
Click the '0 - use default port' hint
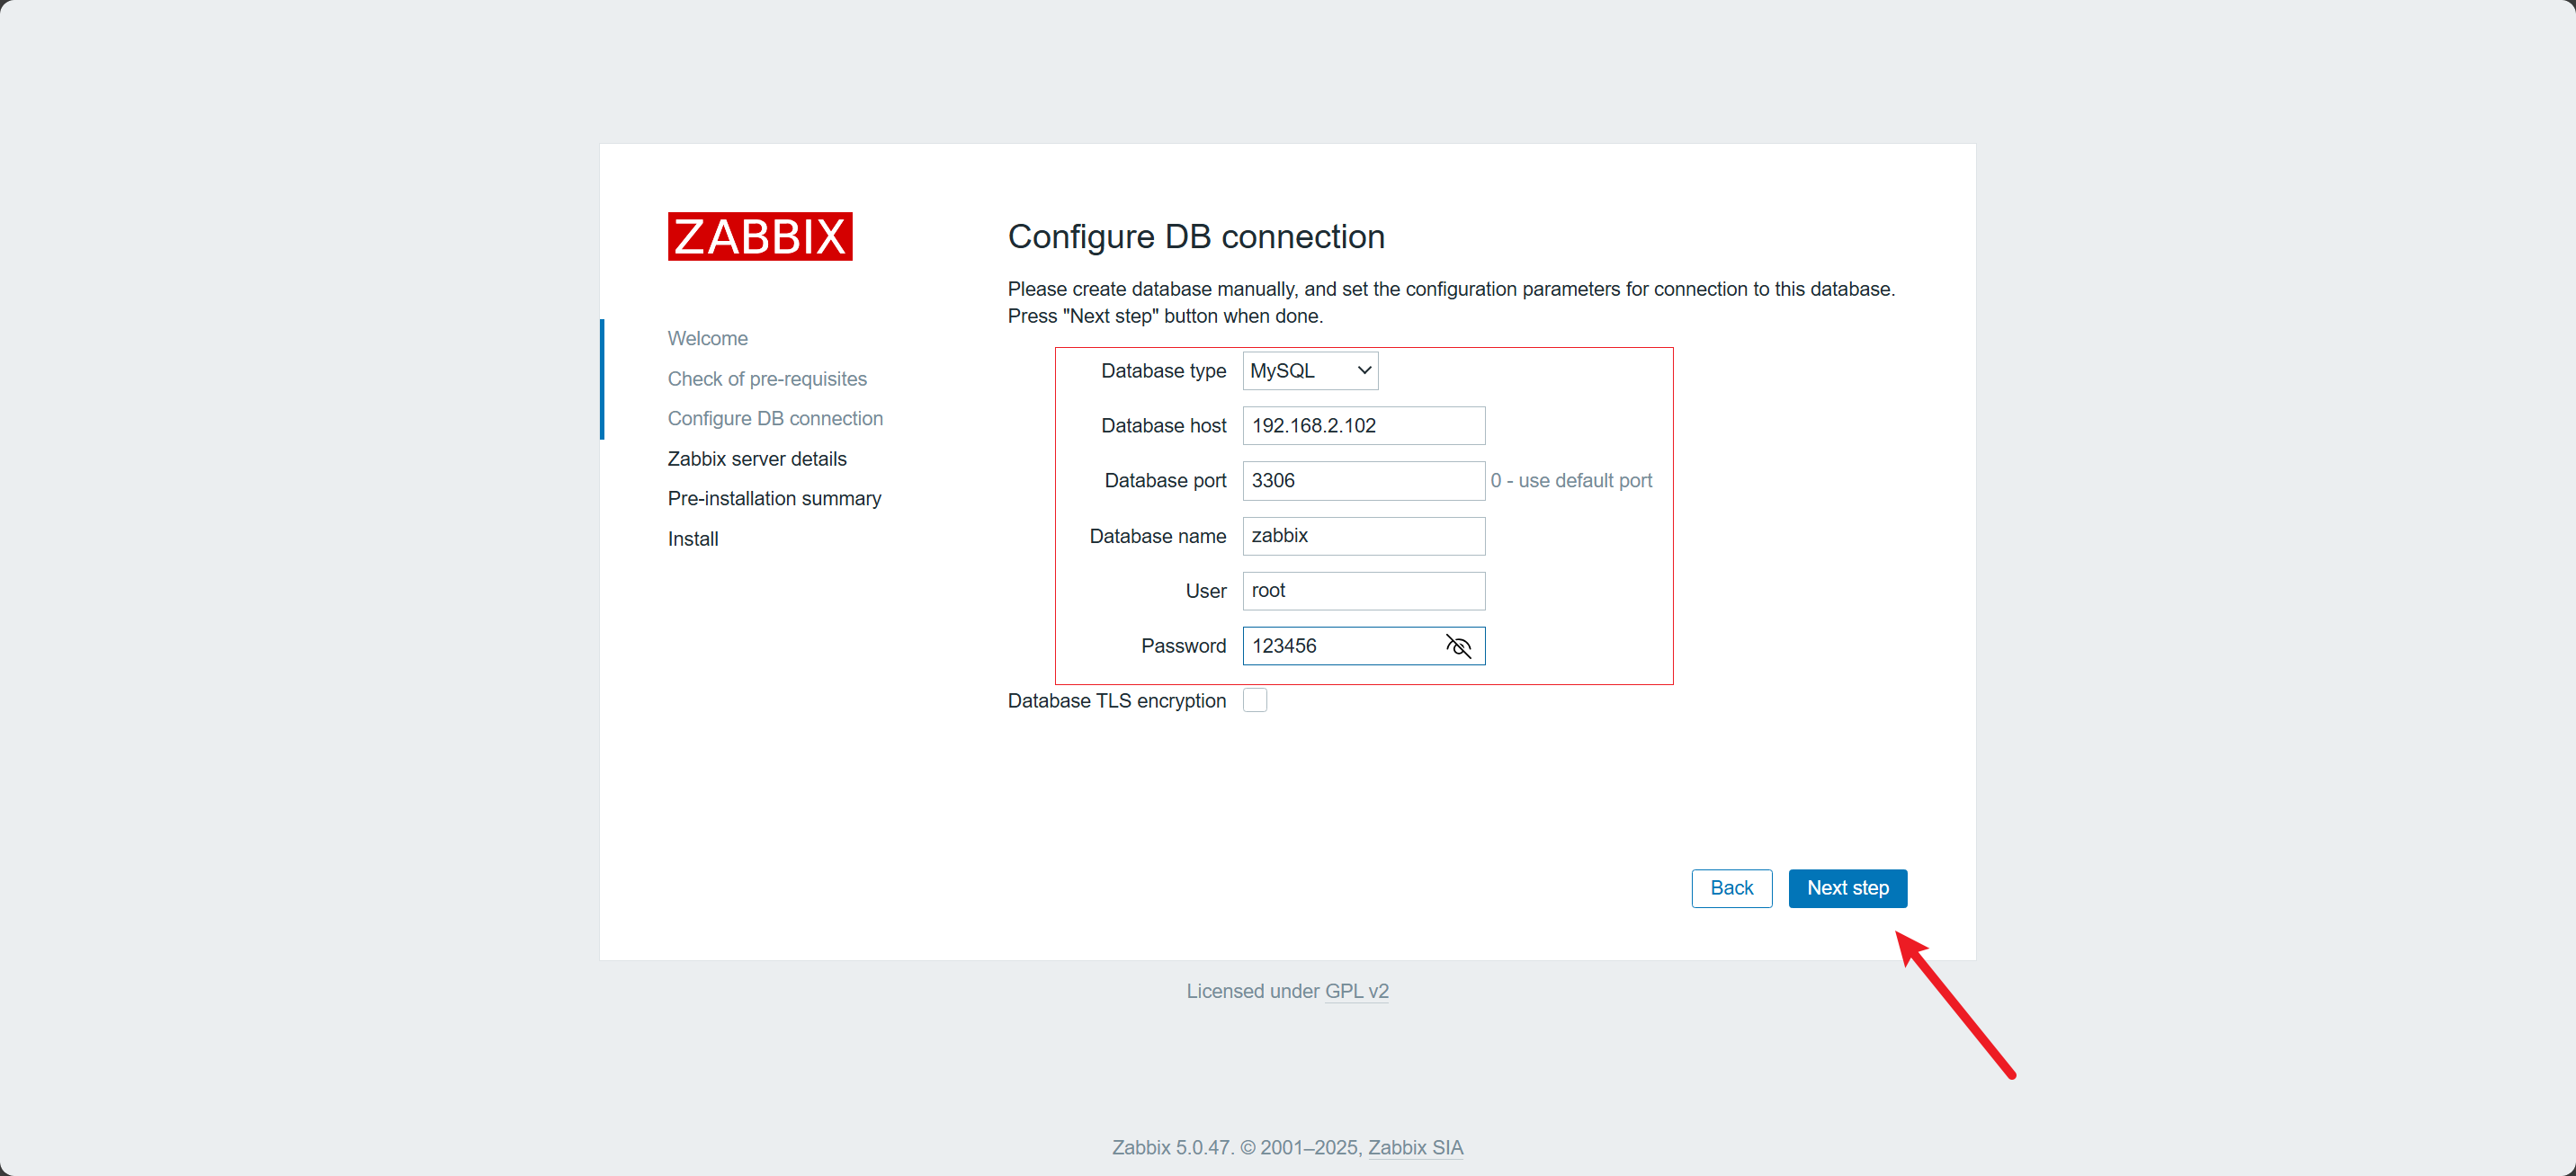pyautogui.click(x=1571, y=481)
